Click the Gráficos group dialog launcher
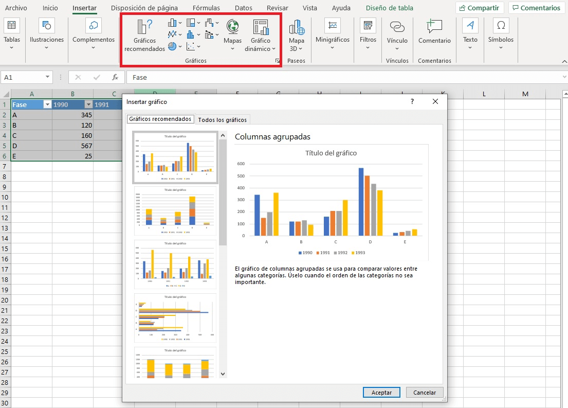Image resolution: width=568 pixels, height=408 pixels. [278, 61]
